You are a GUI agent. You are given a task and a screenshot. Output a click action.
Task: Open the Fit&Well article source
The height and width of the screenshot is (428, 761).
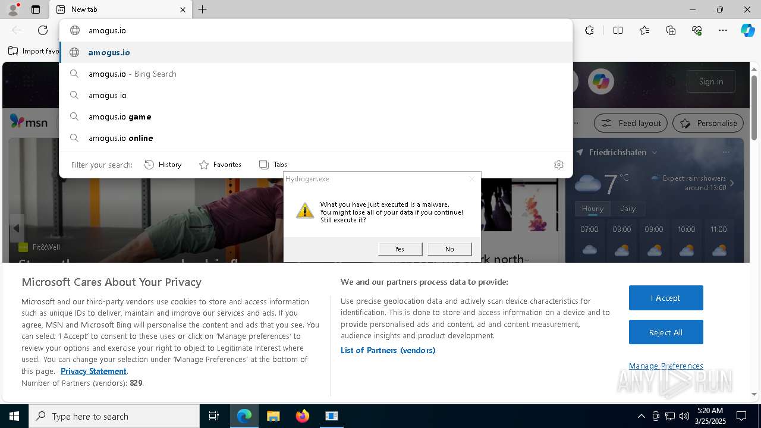[x=39, y=247]
